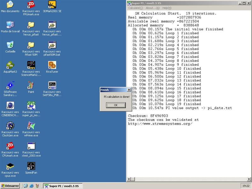The image size is (252, 189).
Task: Close the Super PI window
Action: pos(248,3)
